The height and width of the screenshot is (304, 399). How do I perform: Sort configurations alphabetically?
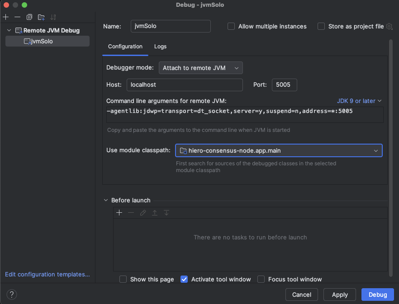point(53,17)
